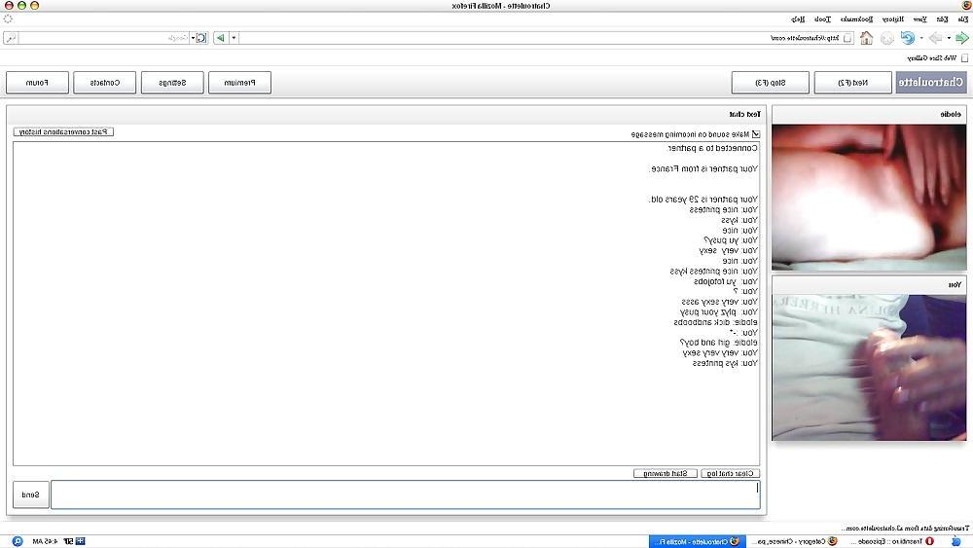The image size is (973, 548).
Task: Click the green Go button beside the address bar
Action: click(x=220, y=38)
